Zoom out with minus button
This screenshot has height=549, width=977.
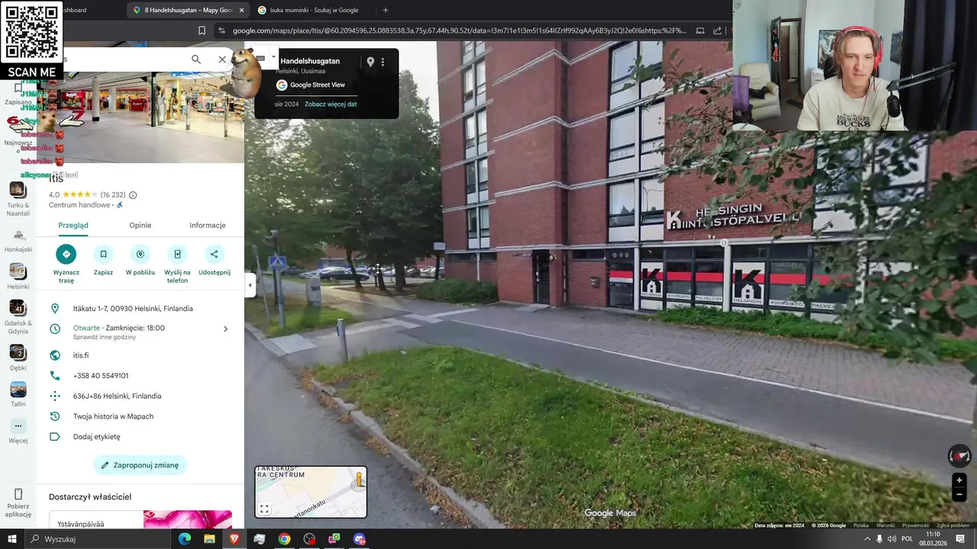tap(959, 495)
